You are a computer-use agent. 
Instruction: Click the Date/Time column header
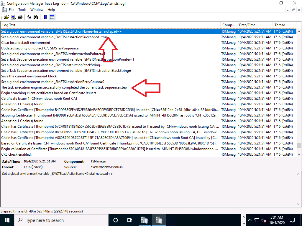coord(255,25)
